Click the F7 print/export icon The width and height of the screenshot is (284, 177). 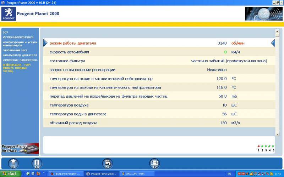(x=154, y=163)
